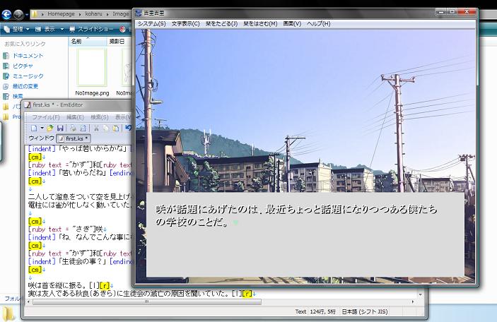Viewport: 497px width, 322px height.
Task: Open 検索 favorite link in Explorer
Action: click(18, 96)
